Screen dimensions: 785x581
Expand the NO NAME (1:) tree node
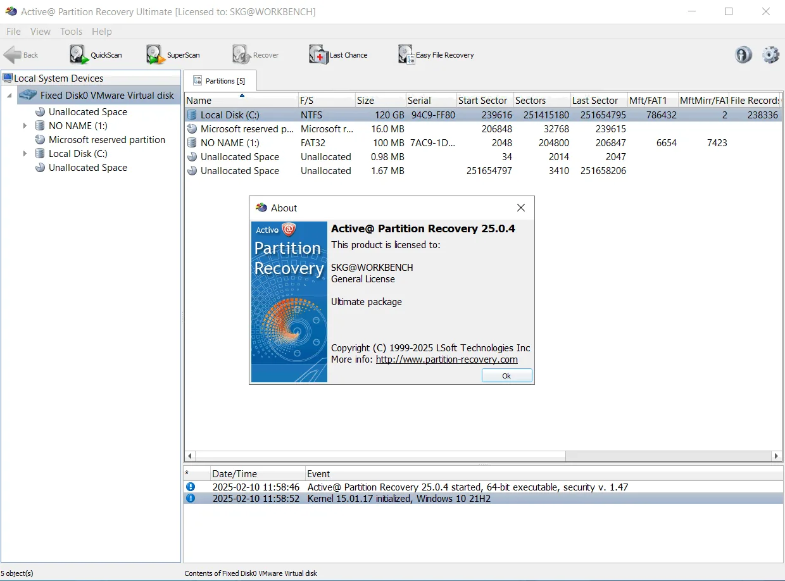(x=25, y=126)
